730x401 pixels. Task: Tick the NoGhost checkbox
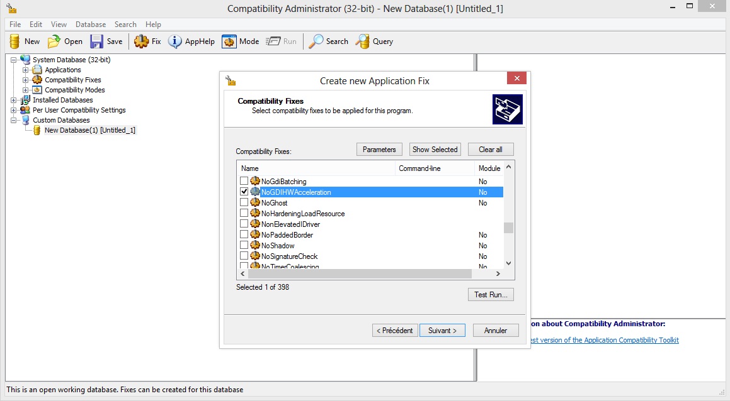[244, 202]
